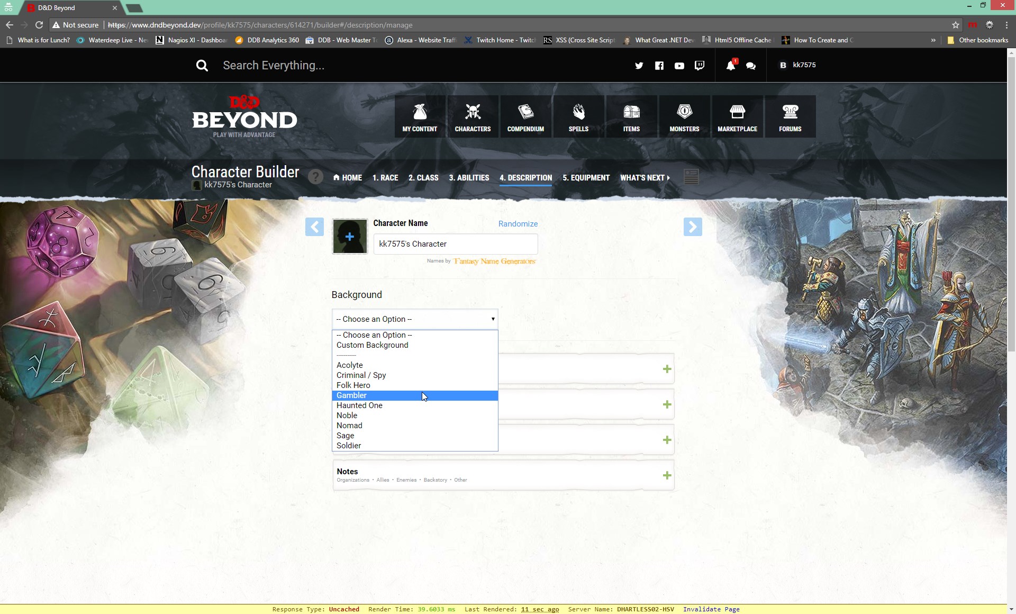
Task: Click the search magnifier icon
Action: 202,66
